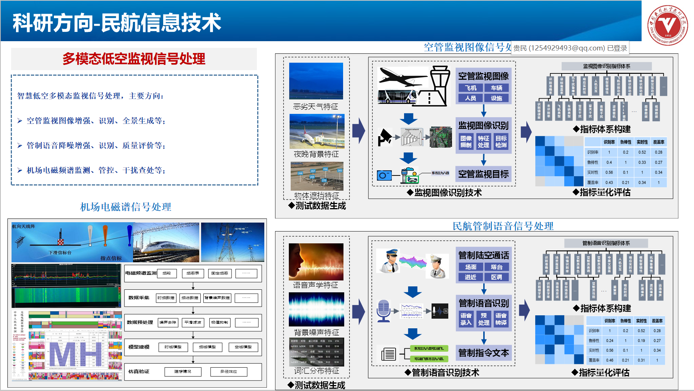
Task: Click the blue photo camera icon
Action: point(384,175)
